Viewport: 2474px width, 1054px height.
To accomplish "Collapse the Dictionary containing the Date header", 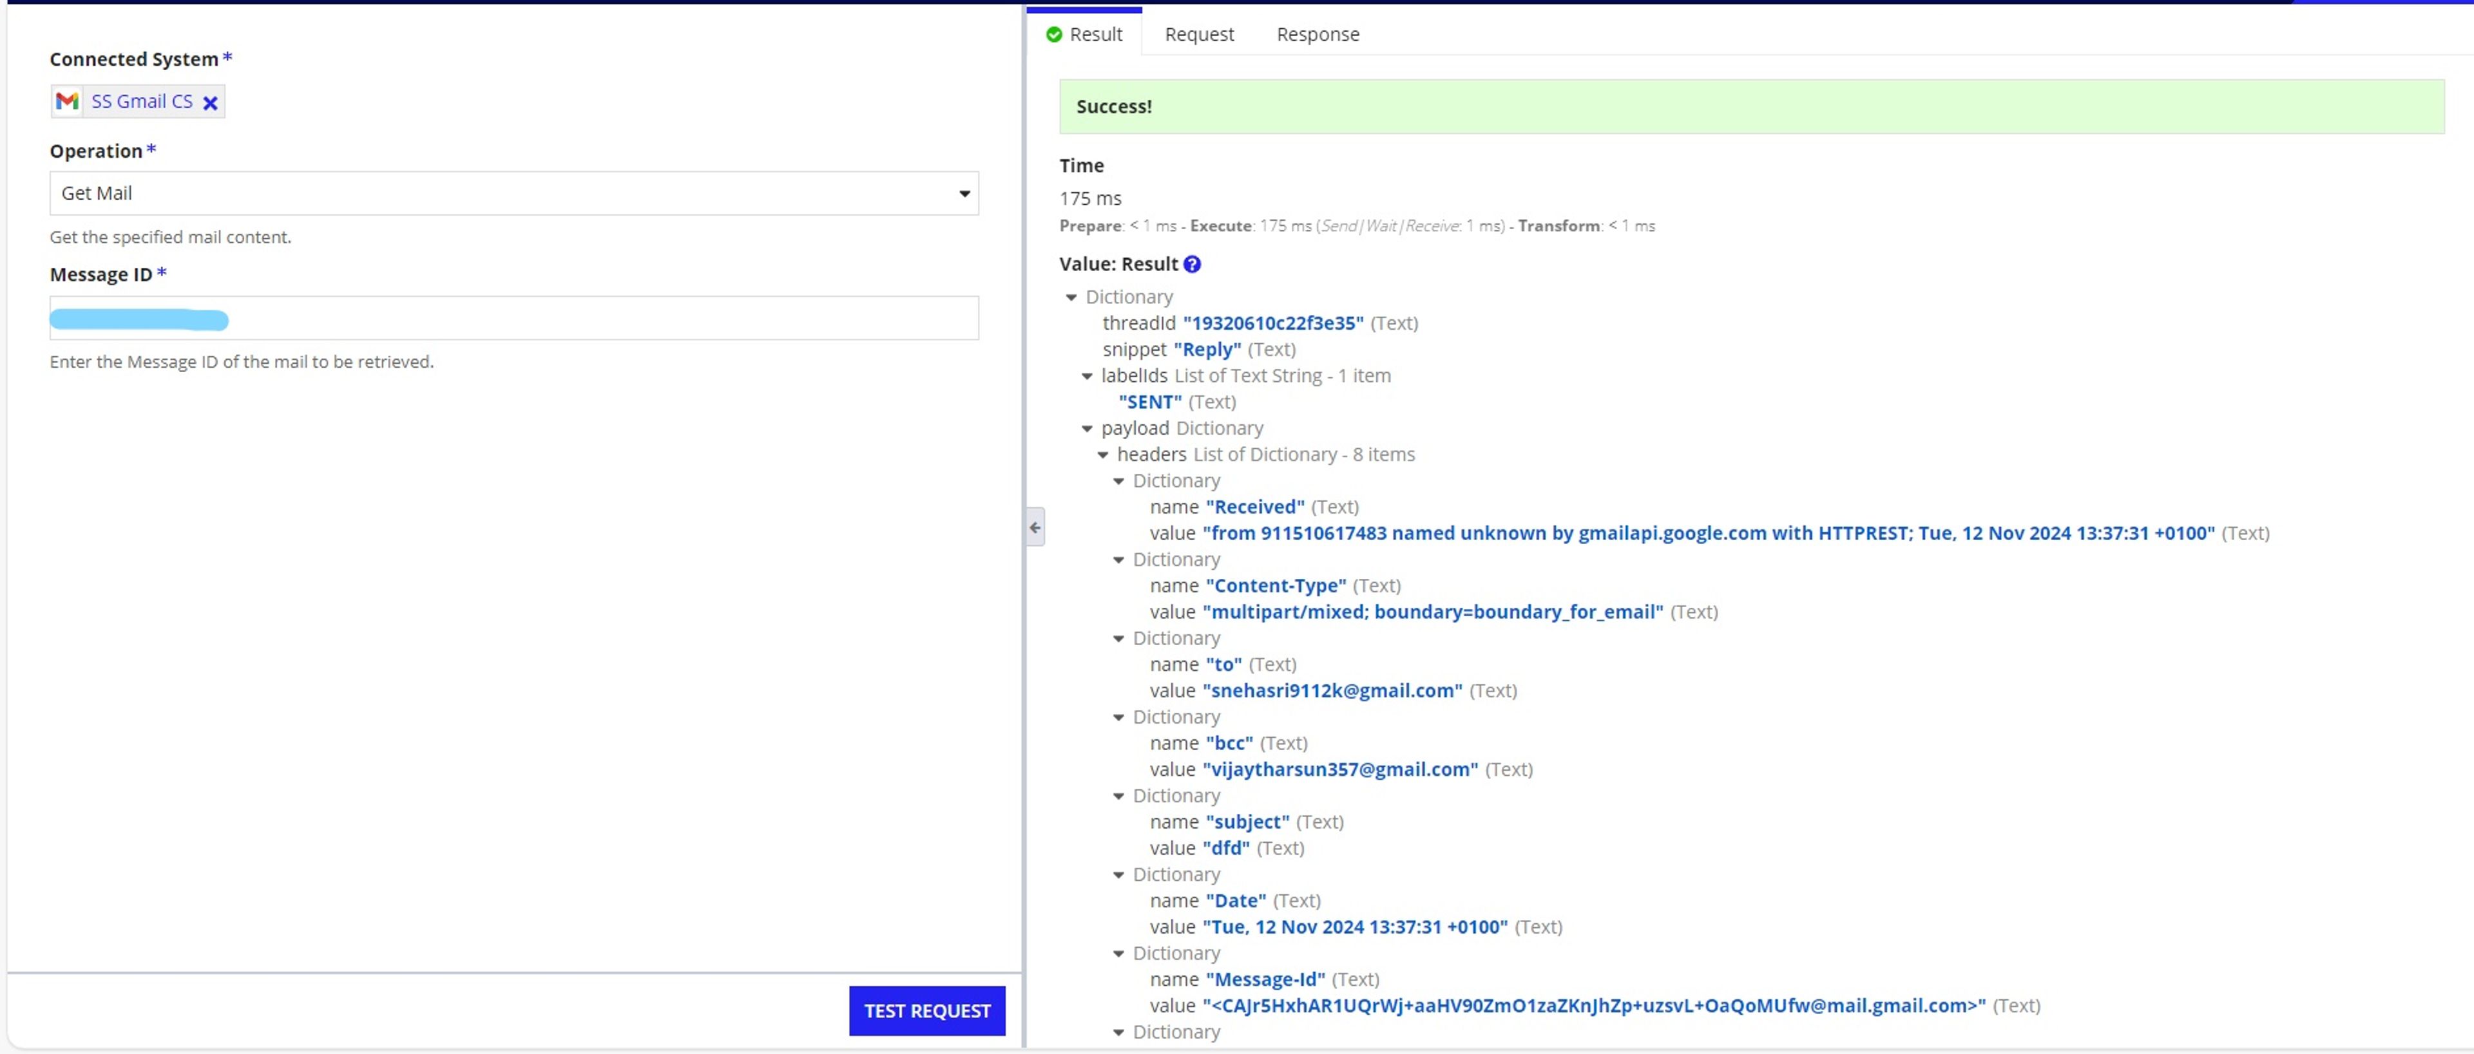I will click(x=1119, y=874).
